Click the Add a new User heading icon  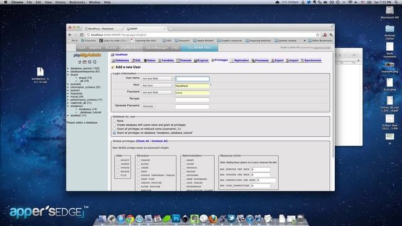click(113, 67)
